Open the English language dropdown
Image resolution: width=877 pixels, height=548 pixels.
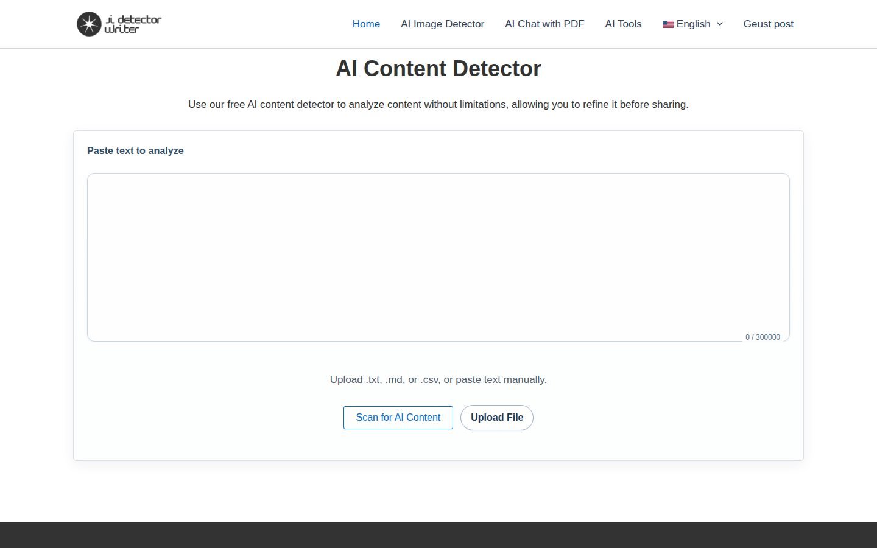point(692,24)
